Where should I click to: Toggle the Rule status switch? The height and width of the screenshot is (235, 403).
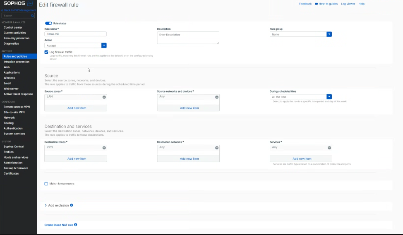(x=48, y=23)
